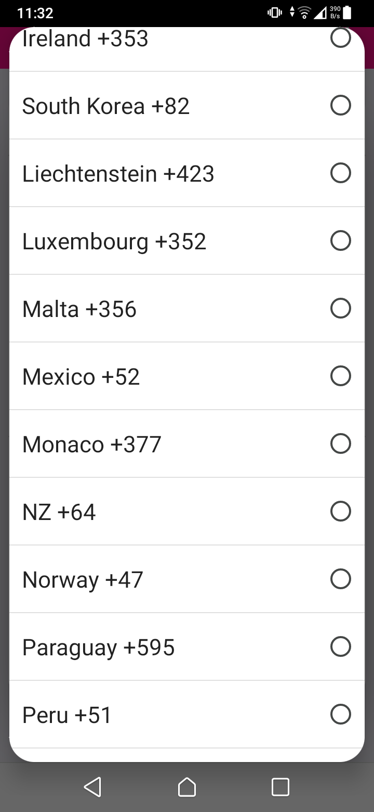Viewport: 374px width, 812px height.
Task: Open recent apps with square icon
Action: click(x=280, y=786)
